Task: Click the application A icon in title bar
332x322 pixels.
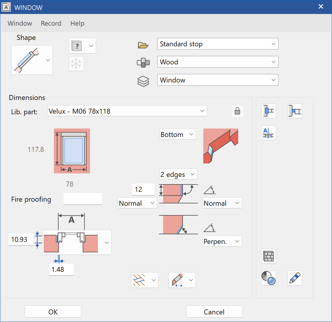Action: point(6,7)
